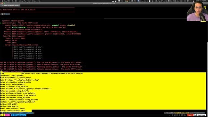Click the 'systemctl reload apache2' command line
Viewport: 208px width, 117px height.
click(13, 21)
